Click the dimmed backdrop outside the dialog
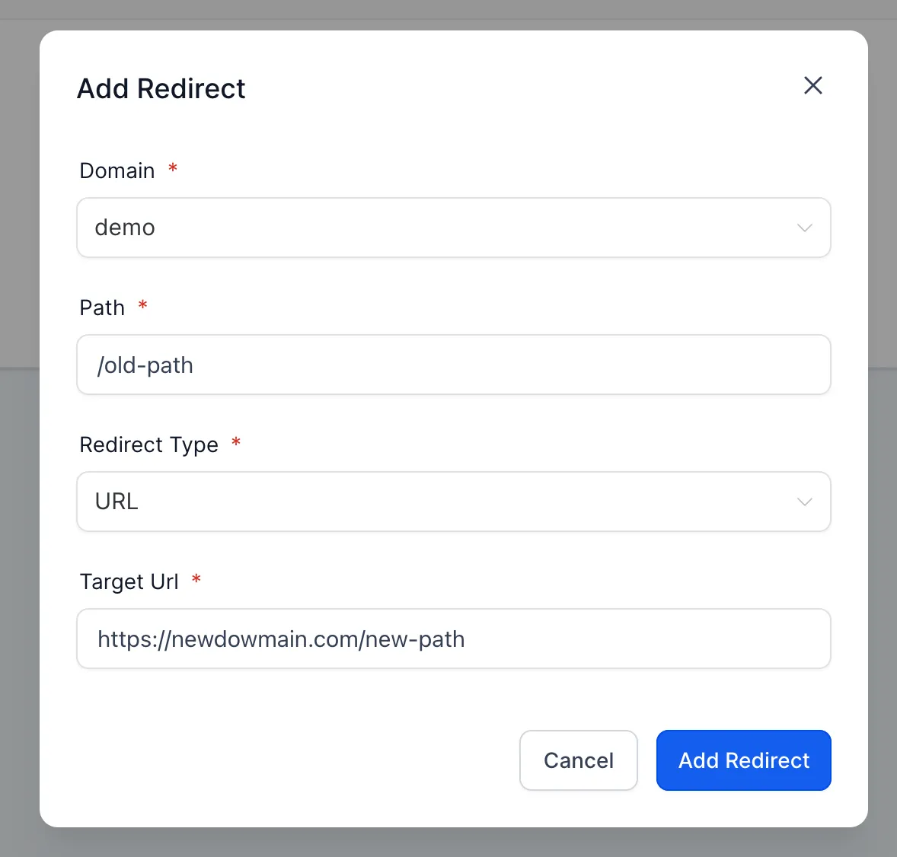 [x=19, y=457]
